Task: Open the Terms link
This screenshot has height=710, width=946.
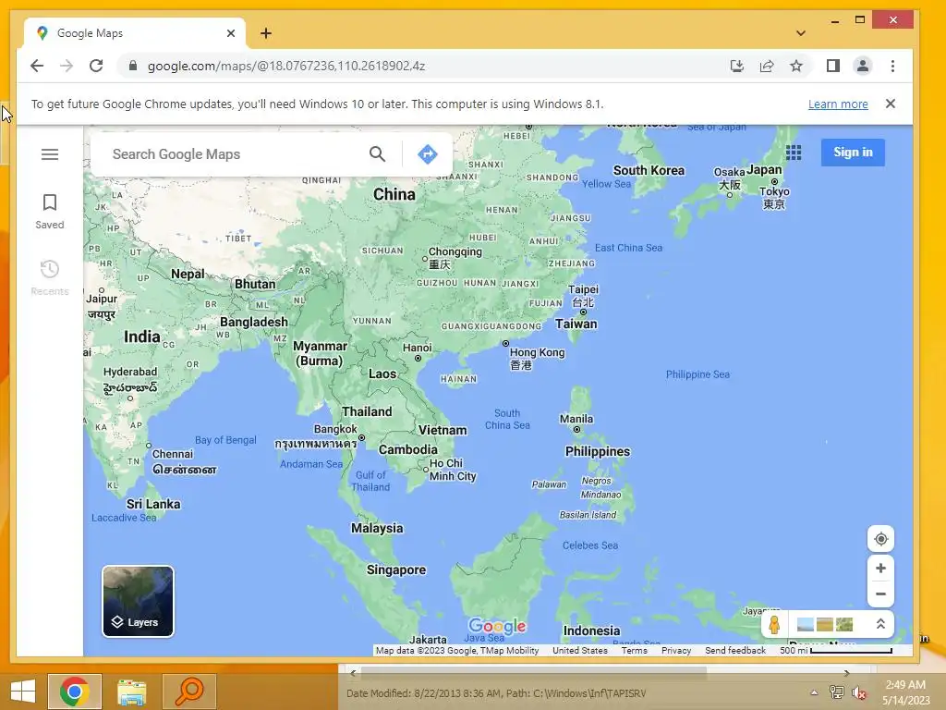Action: click(634, 650)
